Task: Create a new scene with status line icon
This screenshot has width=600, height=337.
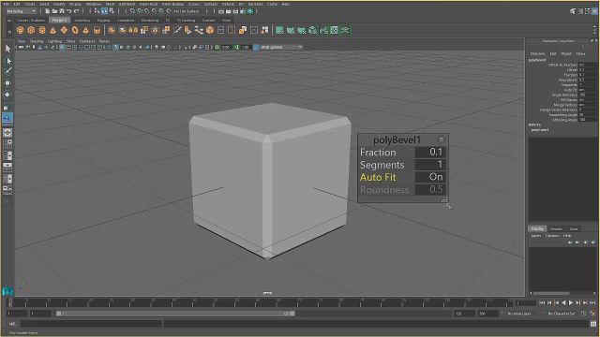Action: (x=48, y=11)
